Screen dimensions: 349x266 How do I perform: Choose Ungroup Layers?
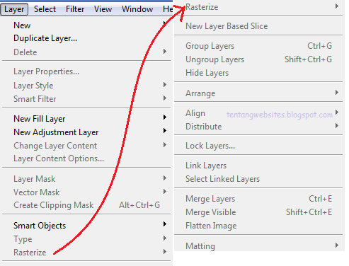point(258,59)
